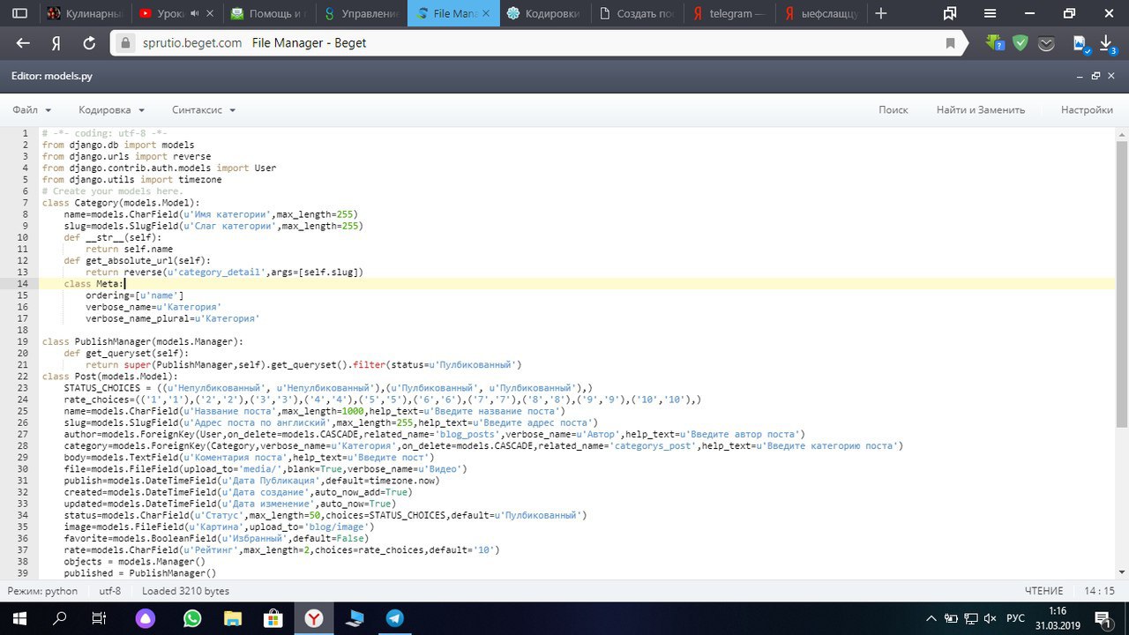This screenshot has height=635, width=1129.
Task: Switch to the ыефслащцу Yandex tab
Action: click(820, 14)
